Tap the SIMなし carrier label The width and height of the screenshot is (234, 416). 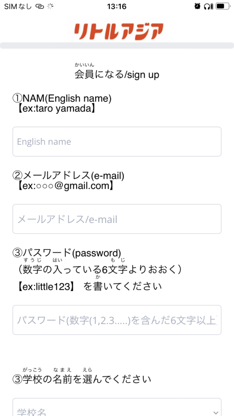(18, 6)
